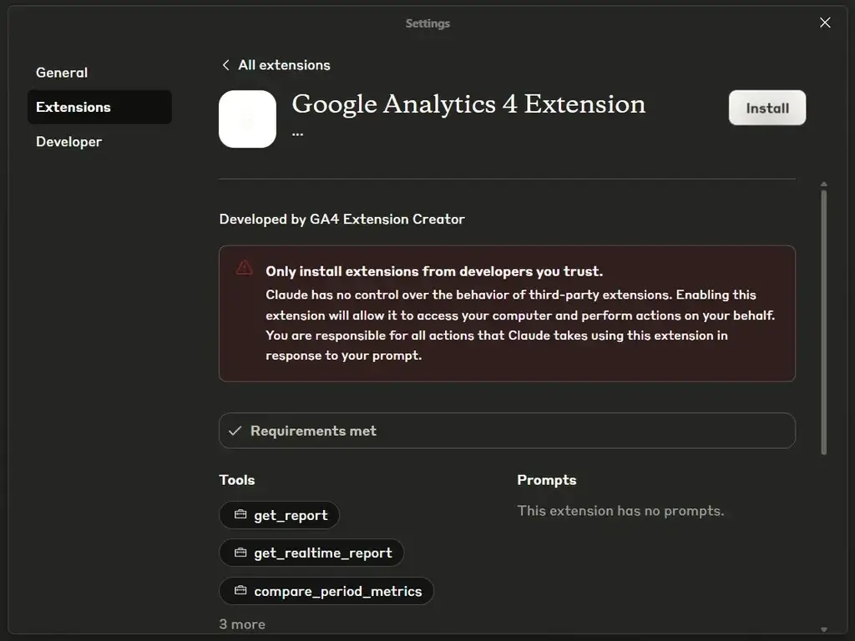The image size is (855, 641).
Task: Expand the '3 more' tools list
Action: point(242,624)
